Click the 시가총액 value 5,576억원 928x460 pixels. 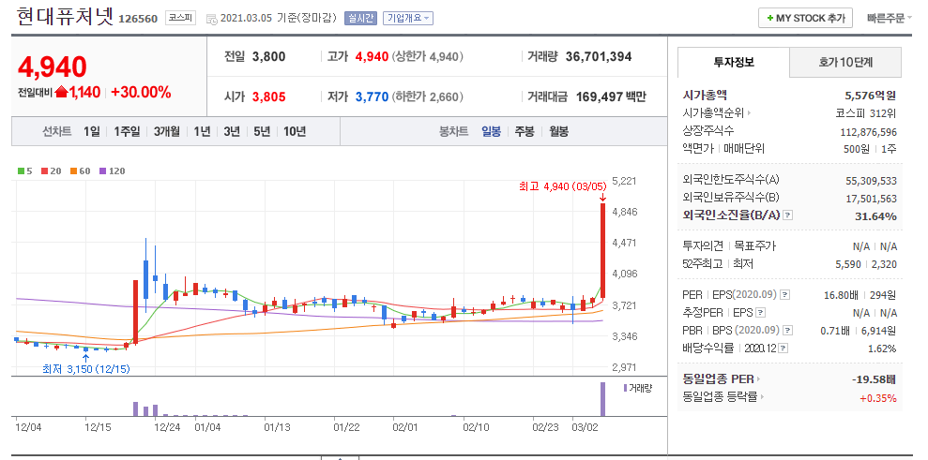point(871,95)
